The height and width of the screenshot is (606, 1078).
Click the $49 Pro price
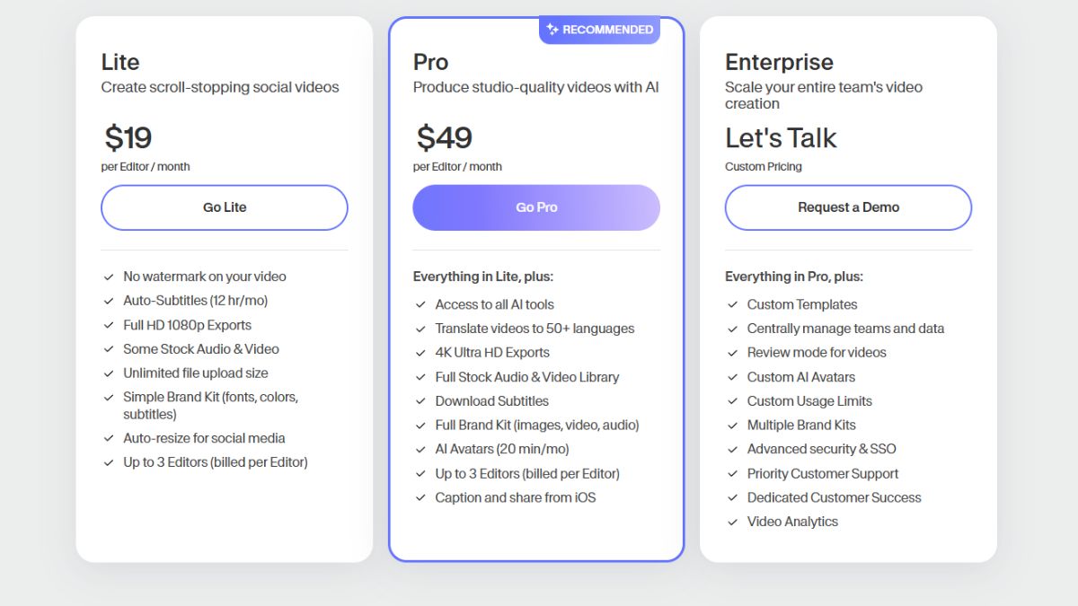(444, 138)
